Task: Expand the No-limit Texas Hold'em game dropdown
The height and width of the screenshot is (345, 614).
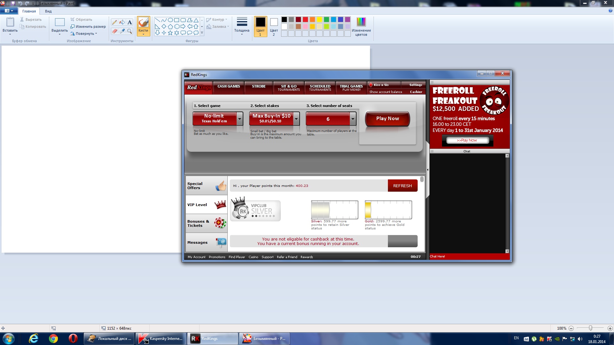Action: point(240,119)
